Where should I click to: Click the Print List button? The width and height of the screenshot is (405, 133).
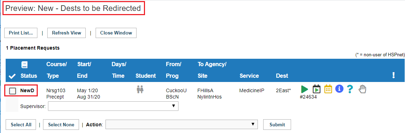[21, 33]
